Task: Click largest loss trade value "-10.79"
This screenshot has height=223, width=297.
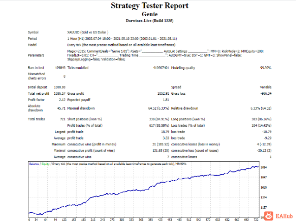Action: click(266, 132)
